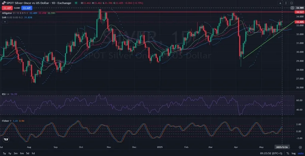
Task: Click the plus icon beside 34.989
Action: [x=292, y=8]
